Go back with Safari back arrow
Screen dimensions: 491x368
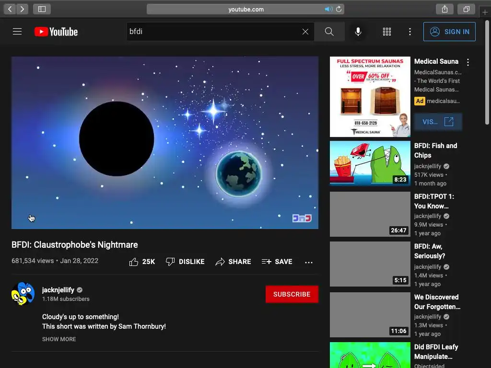point(10,9)
